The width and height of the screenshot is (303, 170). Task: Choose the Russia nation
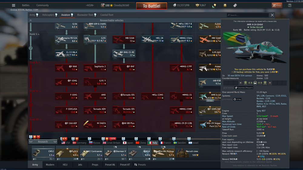95,143
